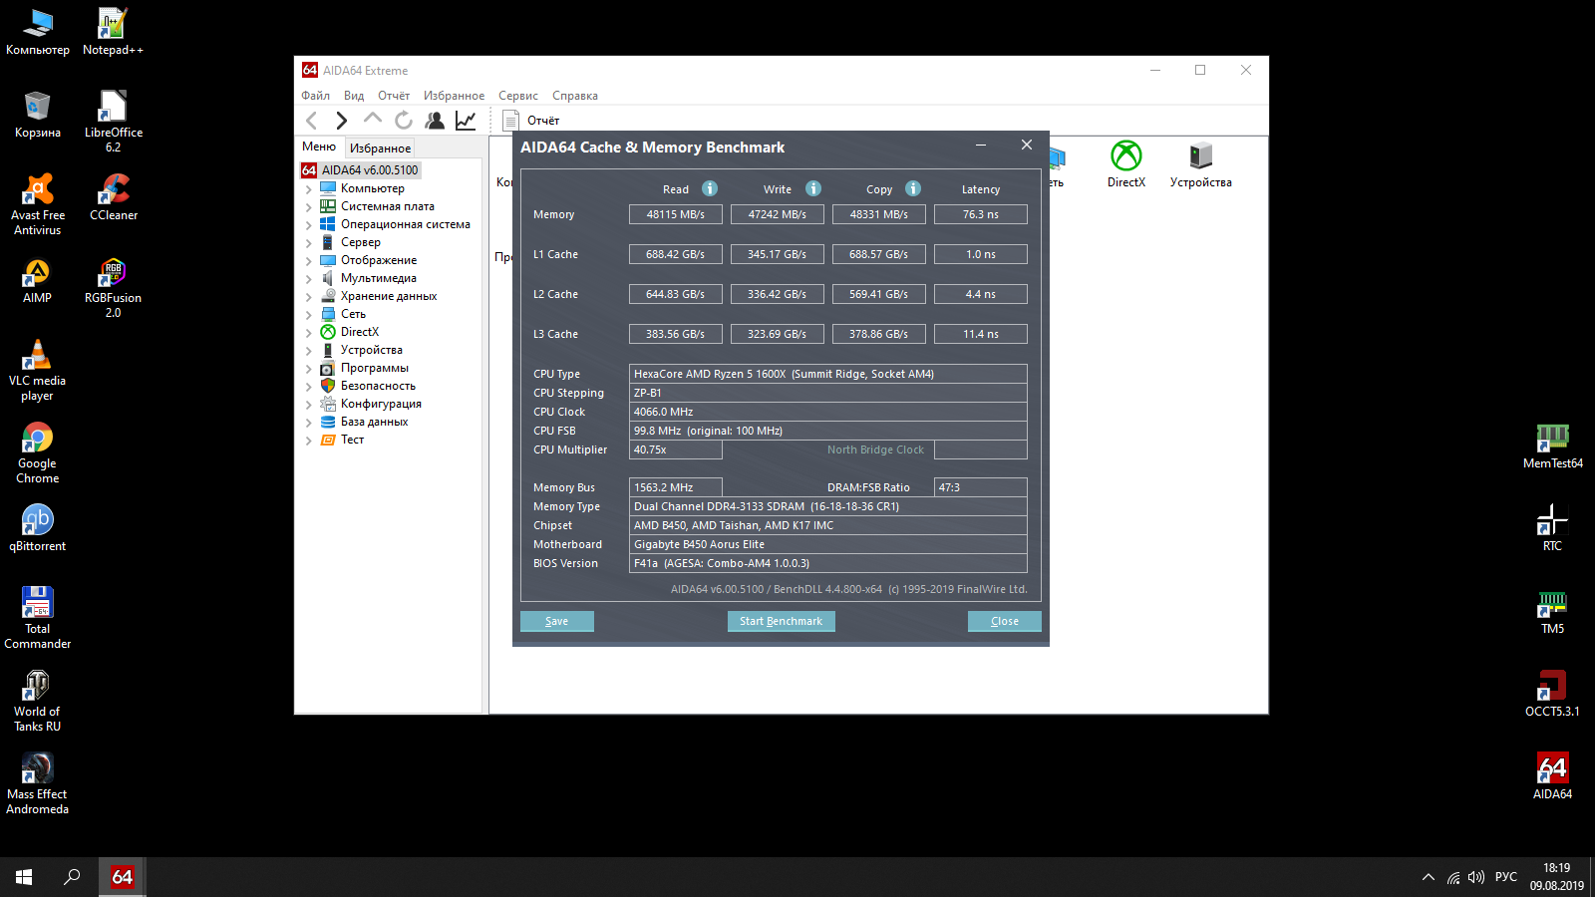Open MemTest64 desktop shortcut

tap(1552, 445)
